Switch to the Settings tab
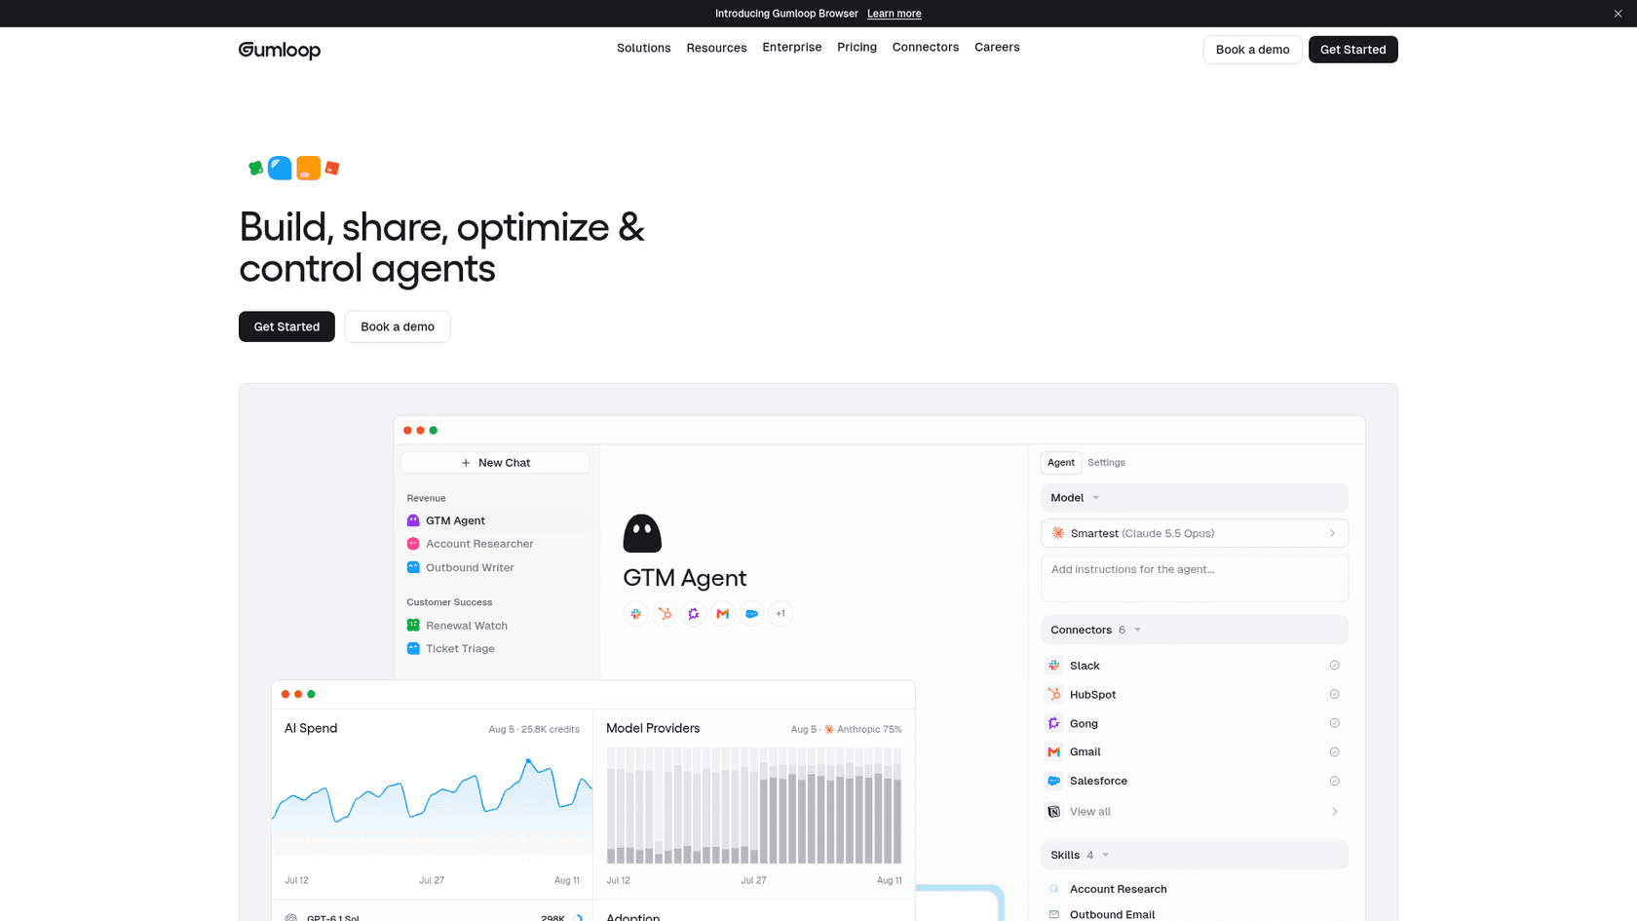1637x921 pixels. (1106, 463)
